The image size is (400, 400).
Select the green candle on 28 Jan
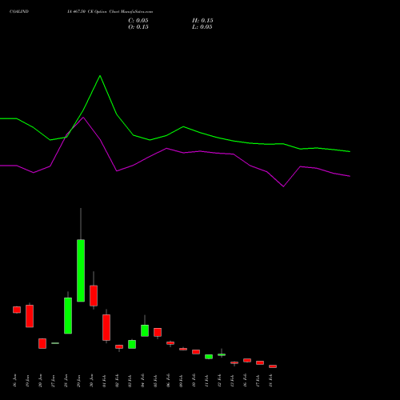point(68,315)
